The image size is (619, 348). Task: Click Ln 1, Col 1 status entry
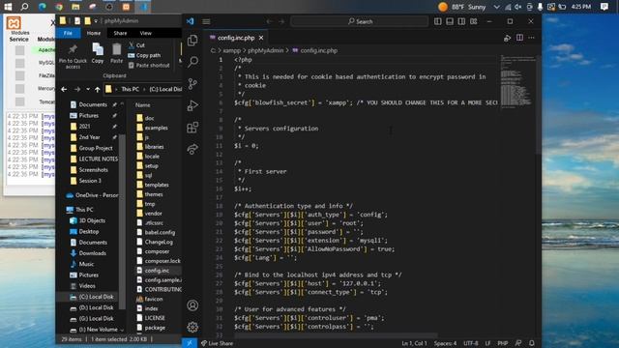(414, 343)
